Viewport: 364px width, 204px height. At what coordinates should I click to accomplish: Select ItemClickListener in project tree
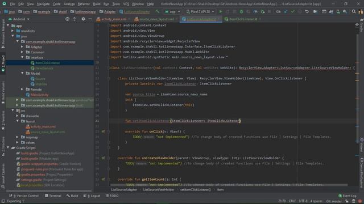(48, 63)
